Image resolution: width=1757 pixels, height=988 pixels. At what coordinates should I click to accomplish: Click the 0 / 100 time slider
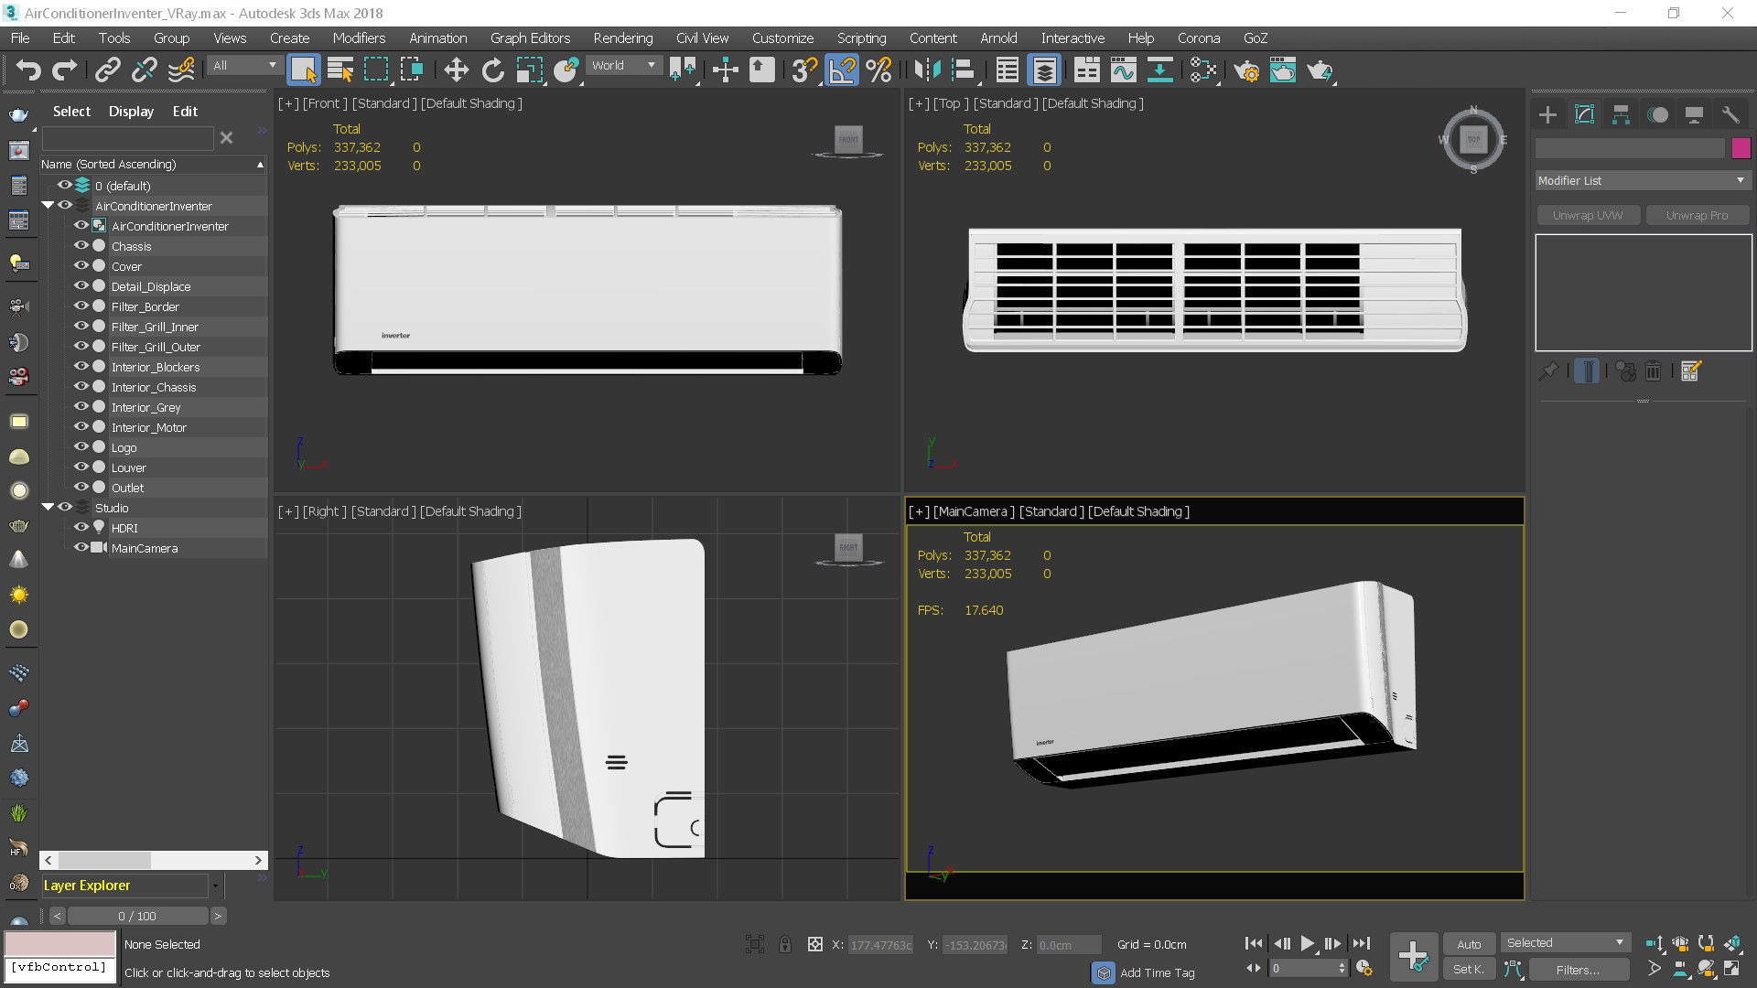(x=137, y=916)
